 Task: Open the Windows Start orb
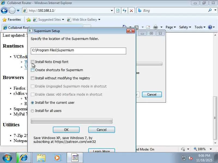point(7,158)
